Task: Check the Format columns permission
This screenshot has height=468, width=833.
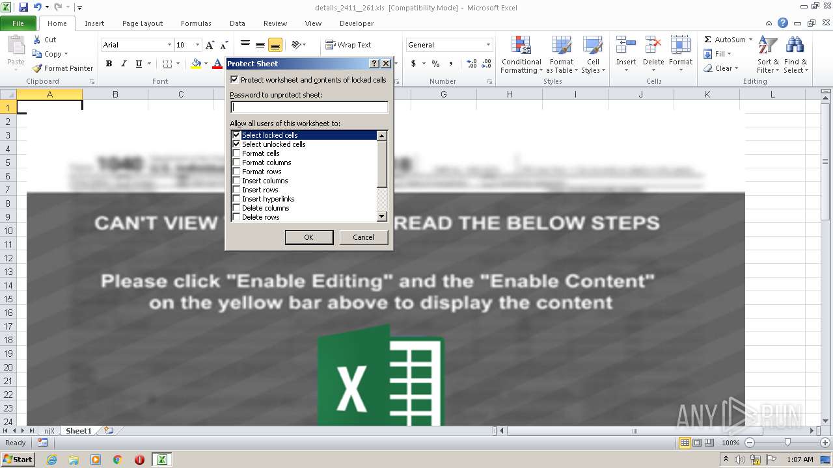Action: coord(237,162)
